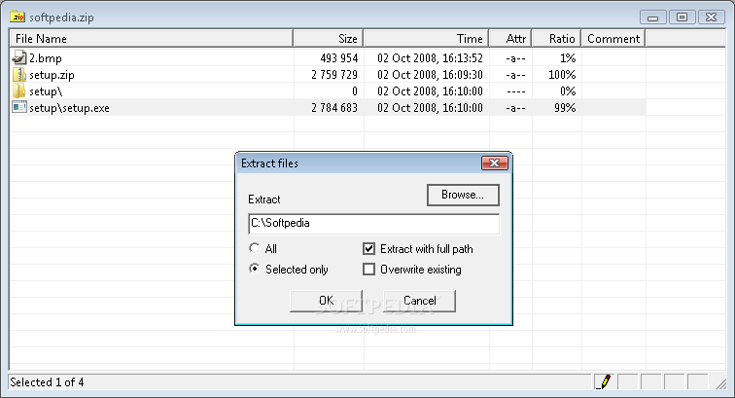Sort by Size column header

point(329,39)
